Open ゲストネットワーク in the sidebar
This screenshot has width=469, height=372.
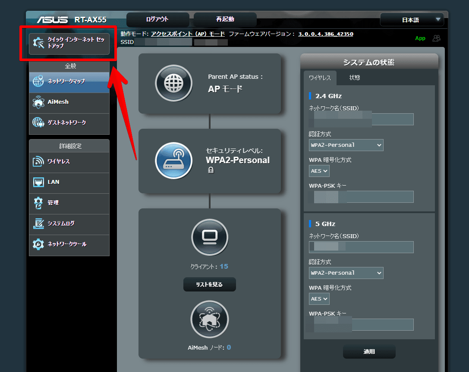point(69,123)
